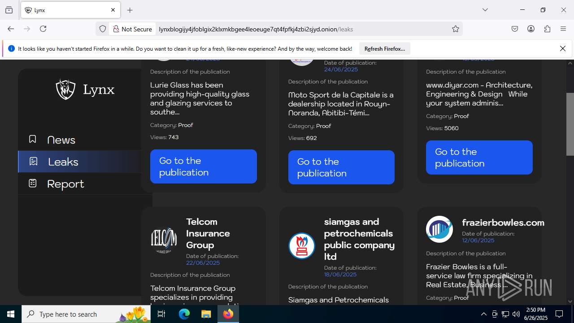
Task: Click the Frazier Bowles description text
Action: (x=479, y=275)
